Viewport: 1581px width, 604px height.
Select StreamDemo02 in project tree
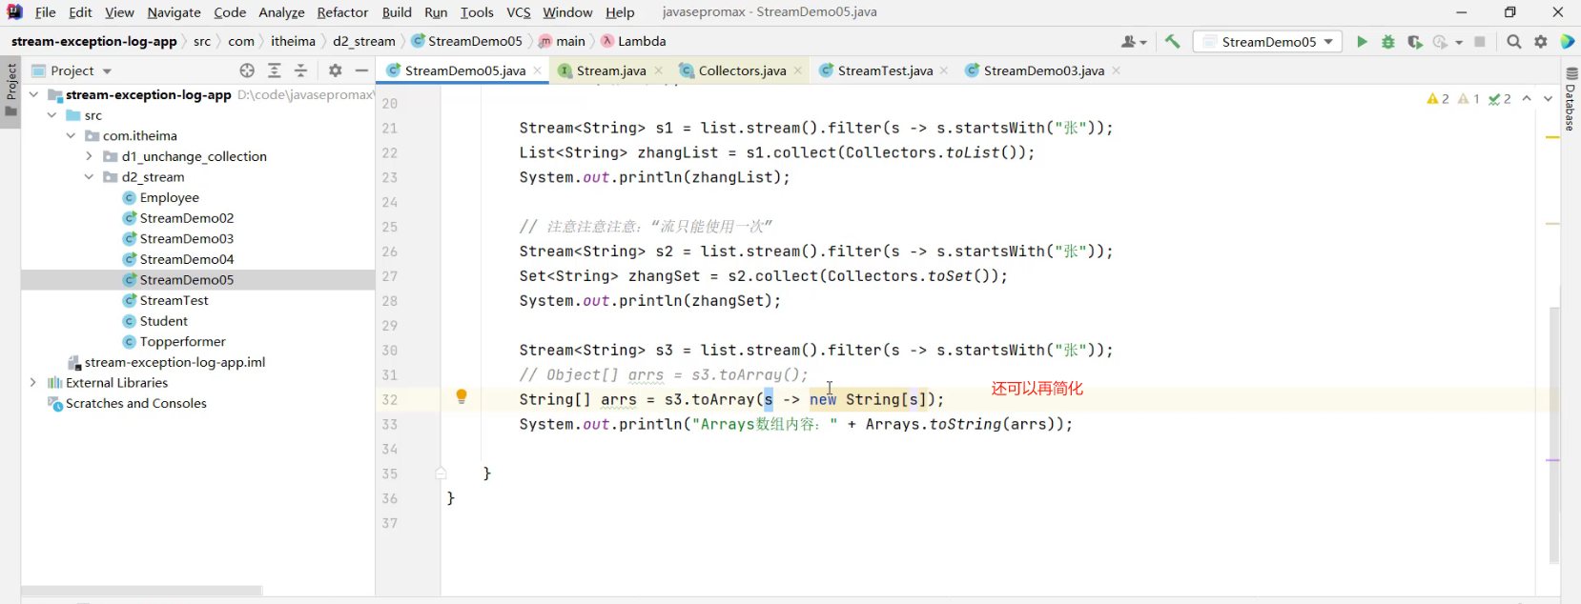tap(186, 218)
